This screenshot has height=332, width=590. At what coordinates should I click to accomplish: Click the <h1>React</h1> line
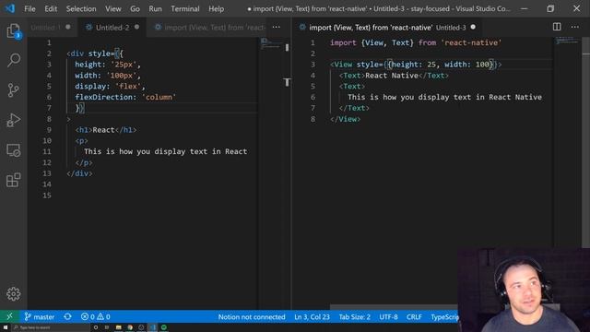coord(106,130)
